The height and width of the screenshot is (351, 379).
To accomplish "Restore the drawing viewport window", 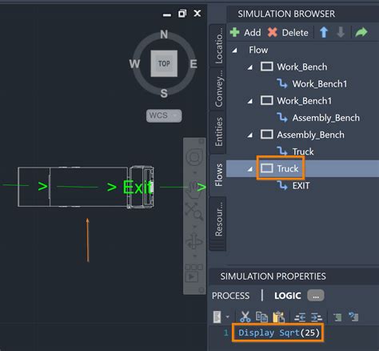I will [182, 14].
